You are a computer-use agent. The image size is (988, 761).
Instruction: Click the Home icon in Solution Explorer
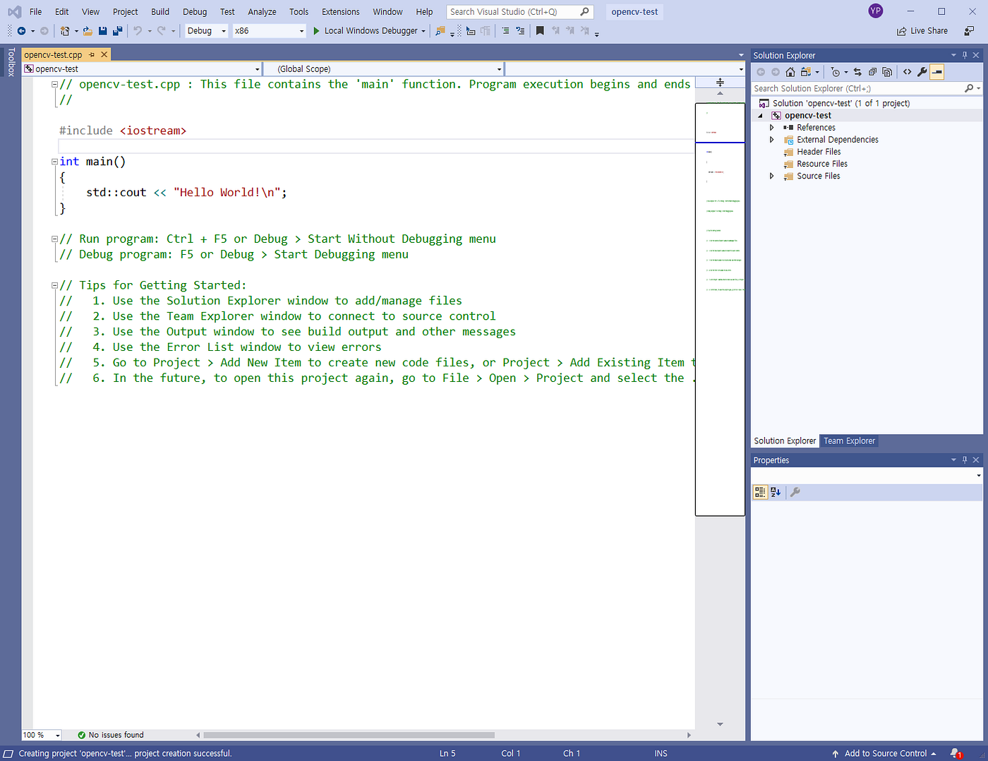790,71
